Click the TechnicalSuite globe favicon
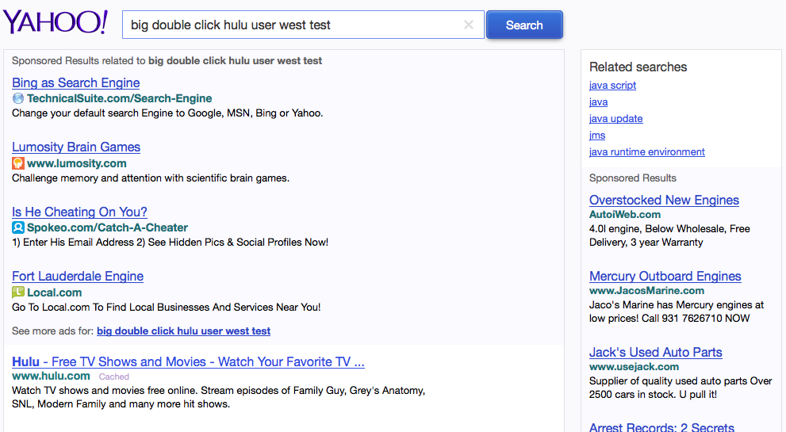Image resolution: width=786 pixels, height=432 pixels. click(18, 98)
